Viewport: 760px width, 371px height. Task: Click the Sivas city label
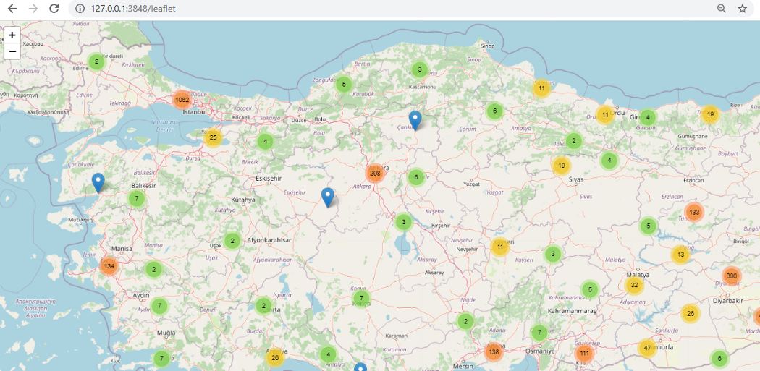576,179
